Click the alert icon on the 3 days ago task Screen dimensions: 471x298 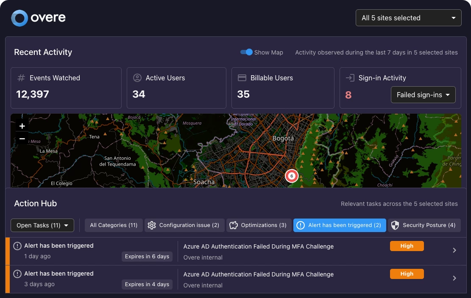17,274
